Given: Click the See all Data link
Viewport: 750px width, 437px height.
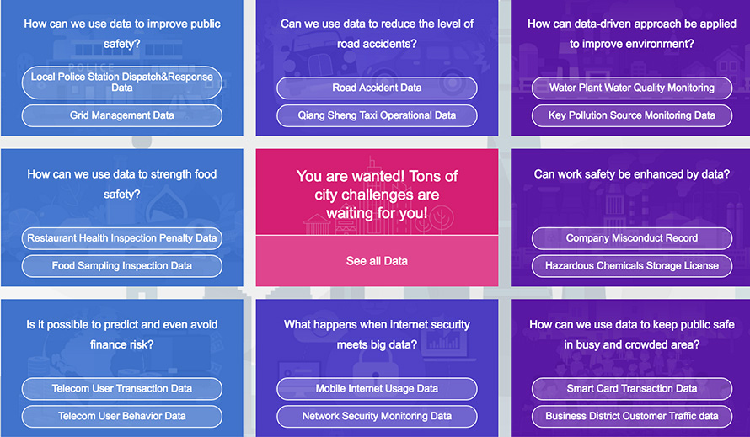Looking at the screenshot, I should (377, 261).
